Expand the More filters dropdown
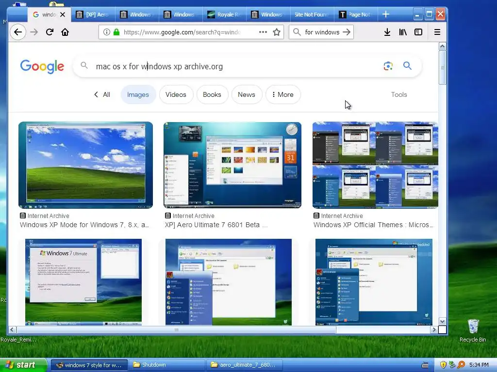Viewport: 497px width, 372px height. click(x=283, y=94)
